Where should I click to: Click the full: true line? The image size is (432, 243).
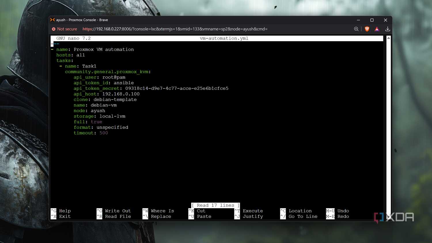88,122
